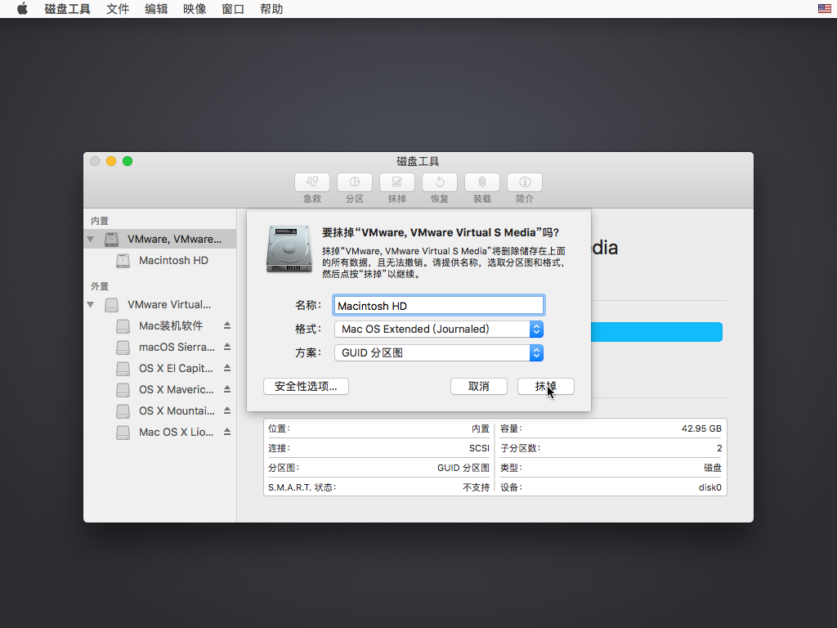837x628 pixels.
Task: Eject the OS X Mountain Lion volume
Action: tap(227, 410)
